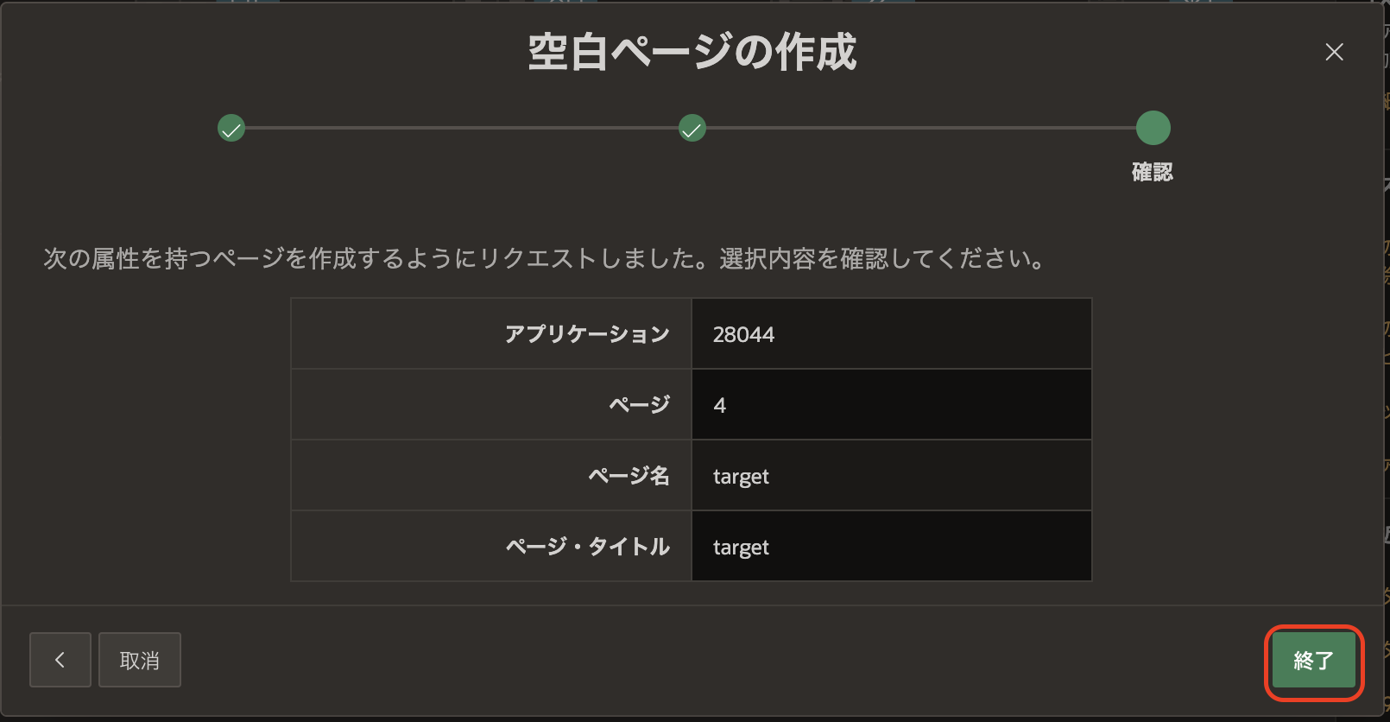This screenshot has height=722, width=1390.
Task: Click the 取消 cancel button
Action: 140,661
